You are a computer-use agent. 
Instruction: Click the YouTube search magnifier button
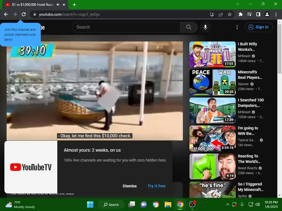coord(189,27)
